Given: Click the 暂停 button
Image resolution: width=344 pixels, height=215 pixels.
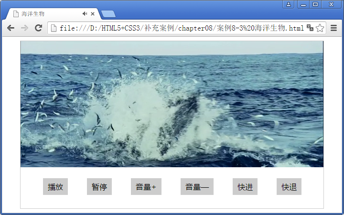Looking at the screenshot, I should coord(99,187).
